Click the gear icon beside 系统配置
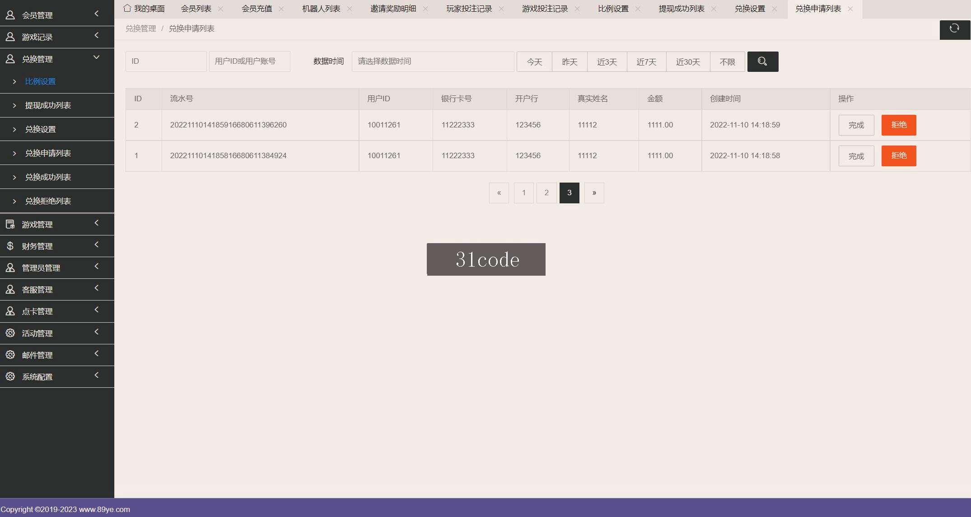The image size is (971, 517). click(x=10, y=376)
